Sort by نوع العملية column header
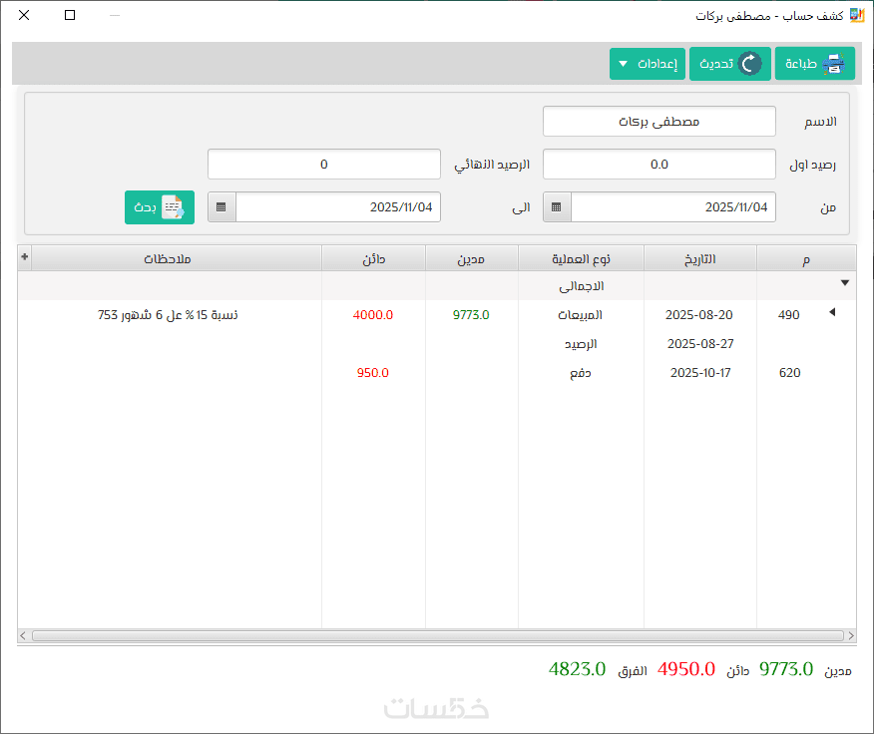 581,258
